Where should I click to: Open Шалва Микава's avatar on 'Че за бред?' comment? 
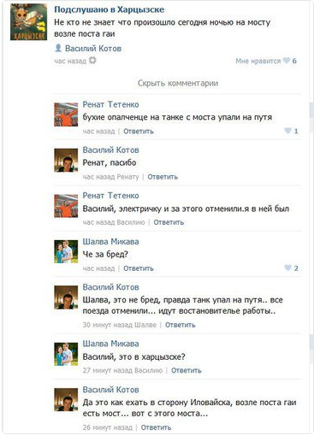click(x=66, y=251)
